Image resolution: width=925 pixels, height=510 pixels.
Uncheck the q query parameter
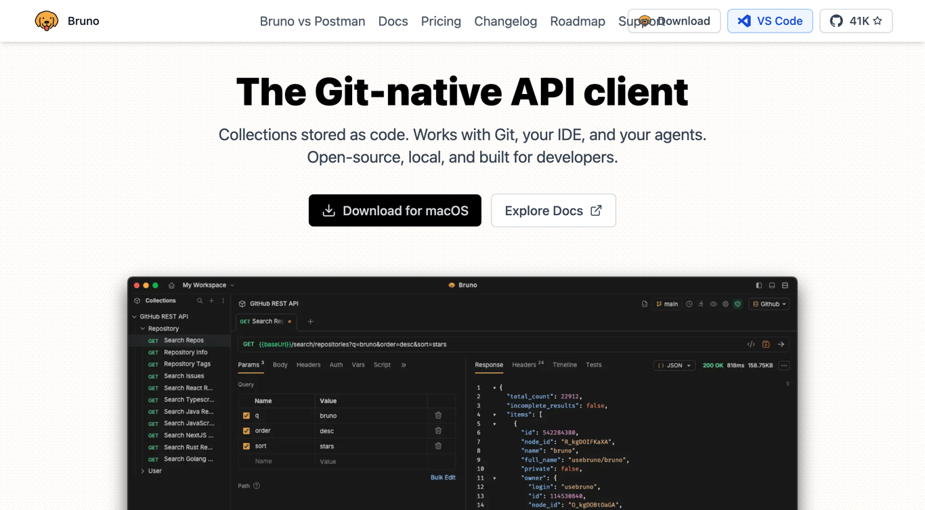tap(246, 415)
